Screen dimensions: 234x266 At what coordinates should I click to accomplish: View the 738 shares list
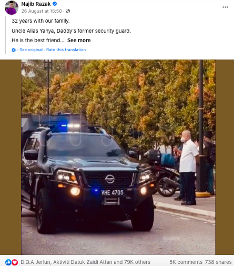click(x=218, y=262)
